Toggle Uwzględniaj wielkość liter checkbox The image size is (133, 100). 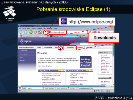tap(77, 88)
